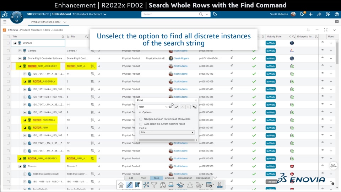Click the relations network graph icon
The height and width of the screenshot is (192, 341).
tap(146, 185)
